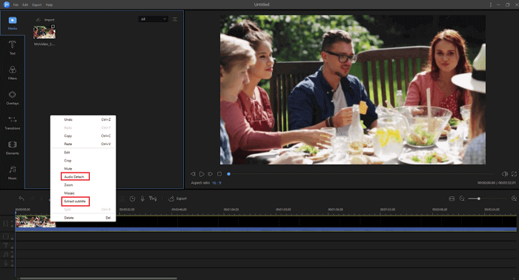The image size is (519, 280).
Task: Click the Export button in toolbar
Action: pos(178,199)
